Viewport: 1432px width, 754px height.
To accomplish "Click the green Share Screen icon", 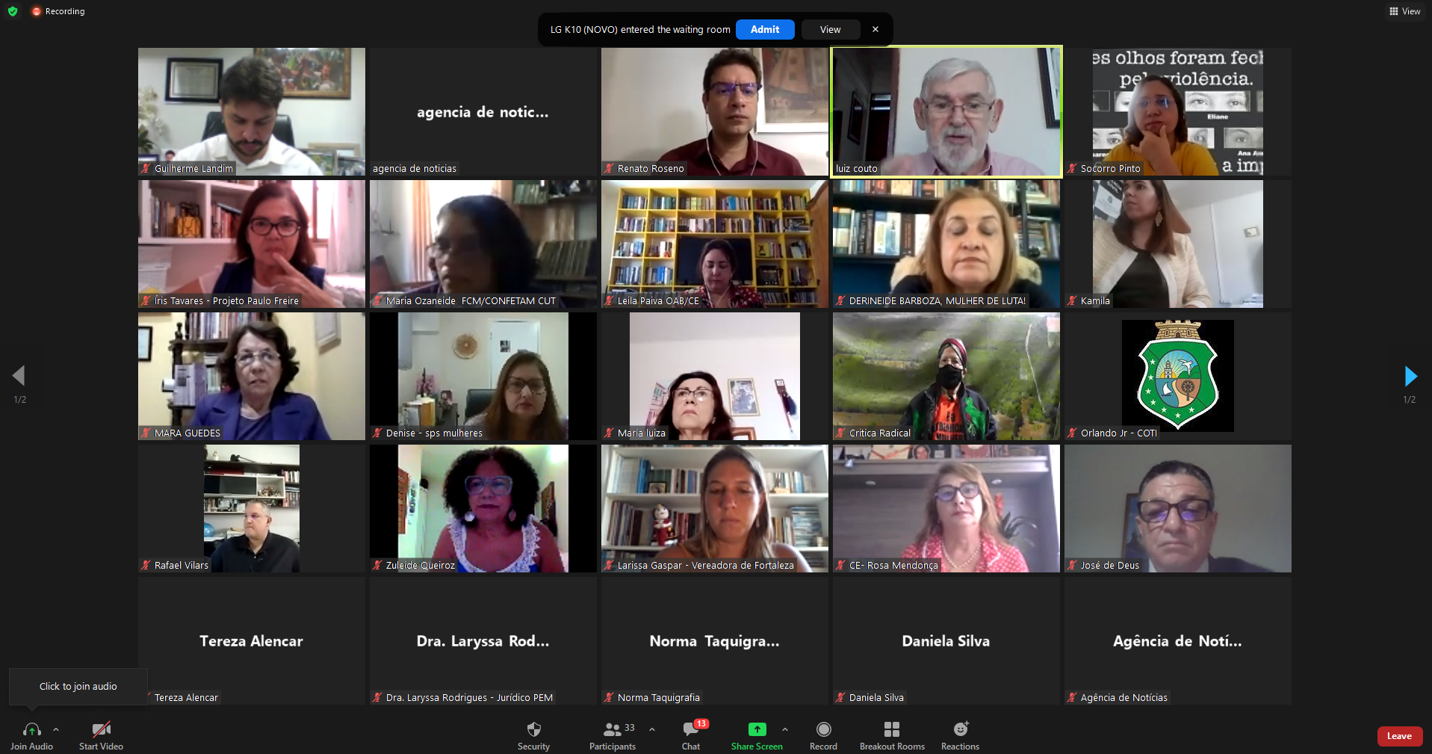I will tap(757, 729).
